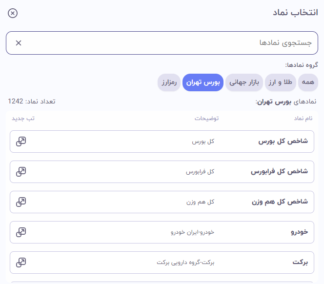Viewport: 324px width, 284px height.
Task: Choose the شاخص کل هم وزن symbol row
Action: click(162, 202)
